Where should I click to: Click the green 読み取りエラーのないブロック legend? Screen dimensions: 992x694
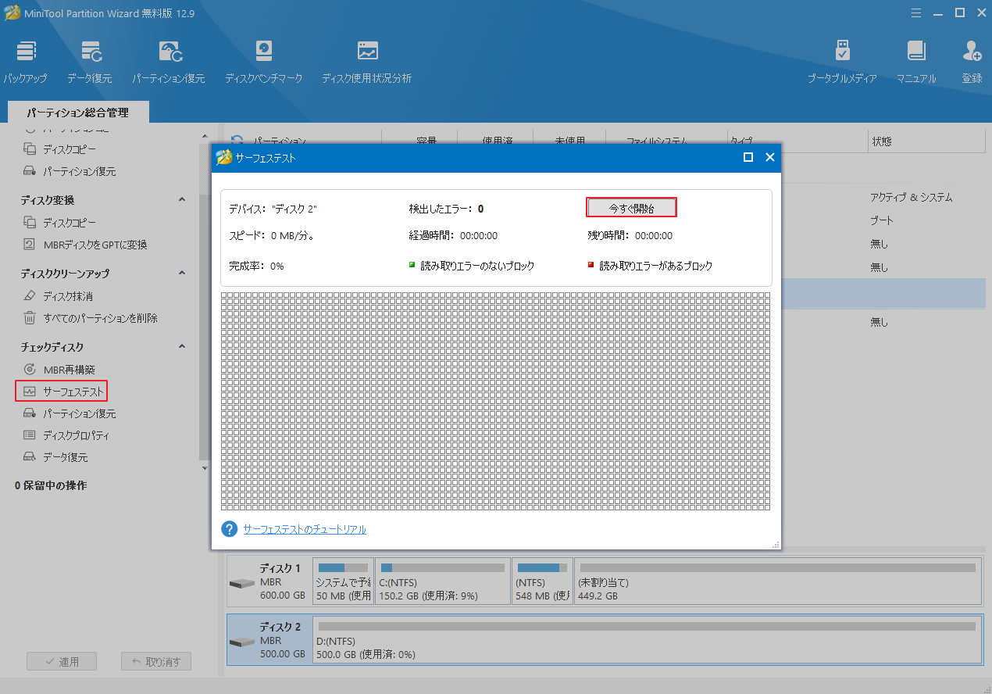tap(472, 266)
